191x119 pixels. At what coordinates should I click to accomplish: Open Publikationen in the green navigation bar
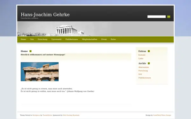72,39
